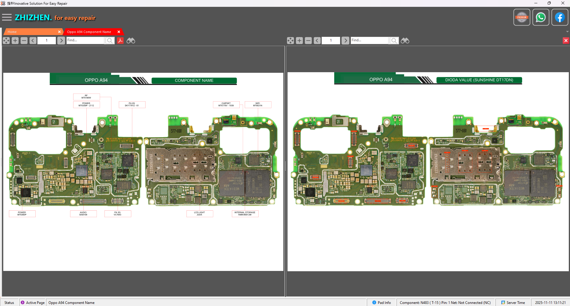The height and width of the screenshot is (306, 570).
Task: Click search magnifier in left viewer
Action: point(110,40)
